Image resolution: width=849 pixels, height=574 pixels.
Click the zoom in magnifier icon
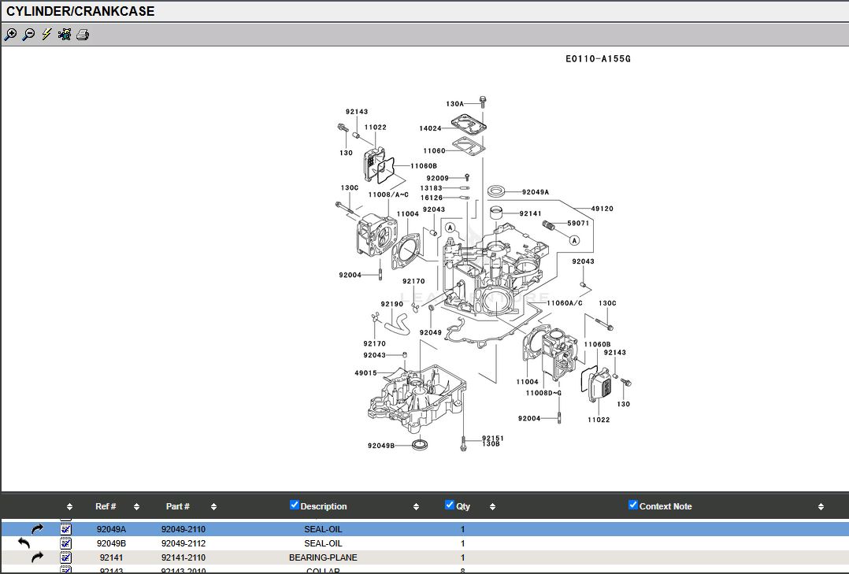[10, 35]
